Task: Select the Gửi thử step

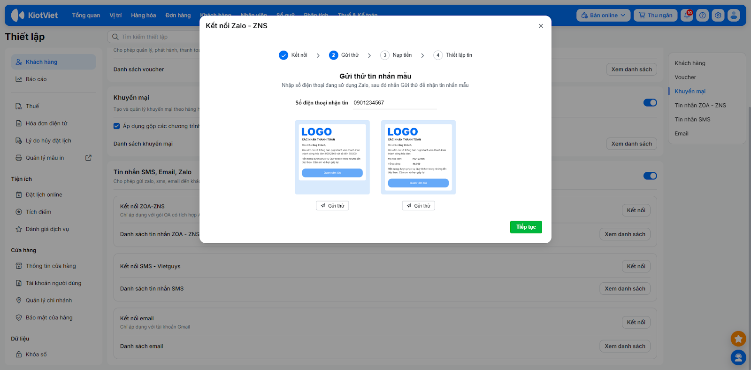Action: click(344, 55)
